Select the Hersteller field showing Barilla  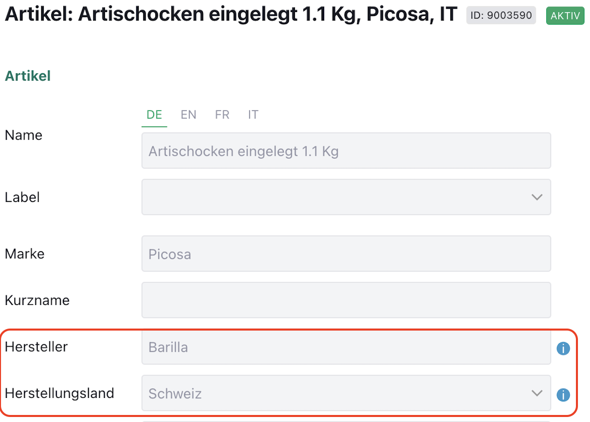[346, 347]
